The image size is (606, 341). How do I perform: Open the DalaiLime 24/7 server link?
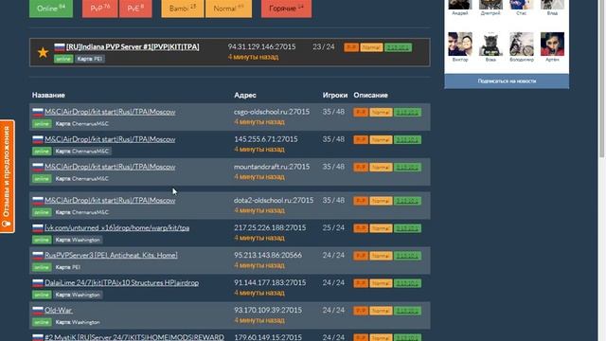click(121, 282)
